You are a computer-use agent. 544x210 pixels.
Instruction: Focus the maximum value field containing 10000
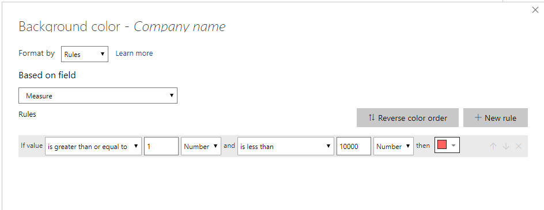point(353,146)
